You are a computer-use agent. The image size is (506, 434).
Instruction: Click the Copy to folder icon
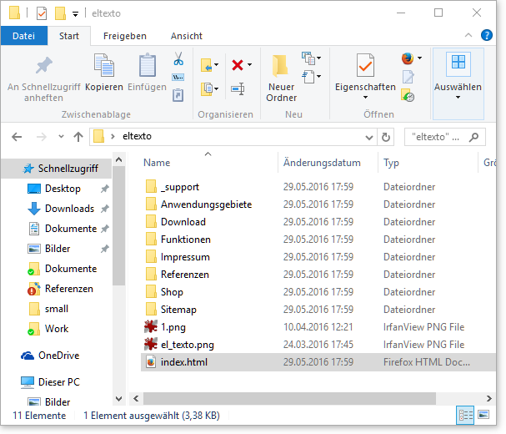[206, 88]
